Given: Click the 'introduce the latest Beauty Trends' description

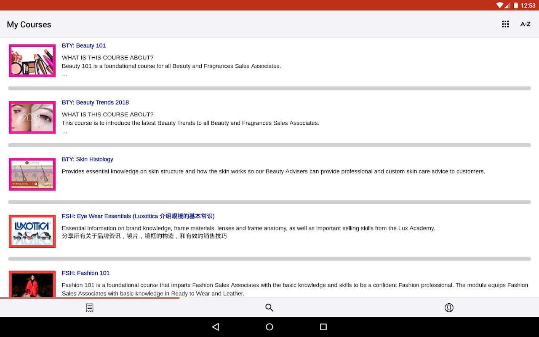Looking at the screenshot, I should click(190, 123).
